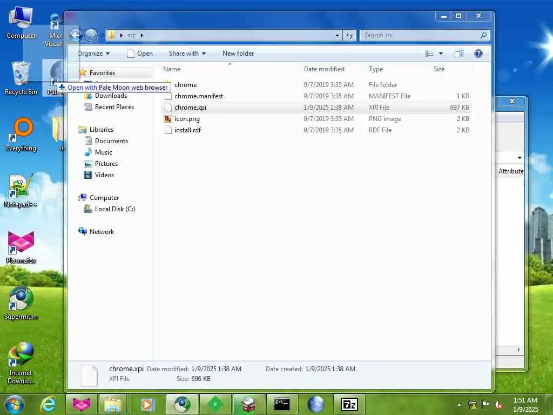Open Downloads in navigation pane
This screenshot has height=415, width=553.
tap(111, 96)
